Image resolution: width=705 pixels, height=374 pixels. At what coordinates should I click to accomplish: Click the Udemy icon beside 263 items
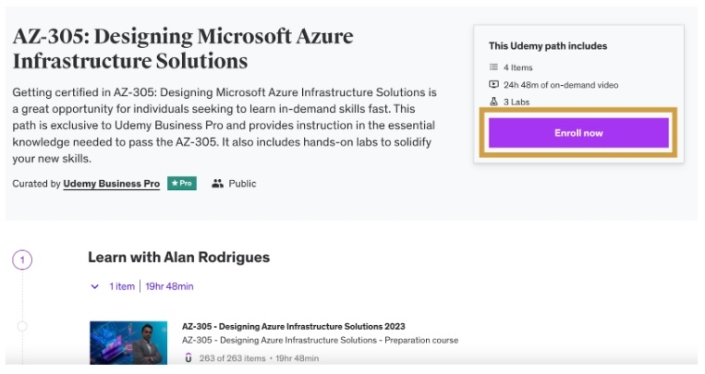[188, 358]
